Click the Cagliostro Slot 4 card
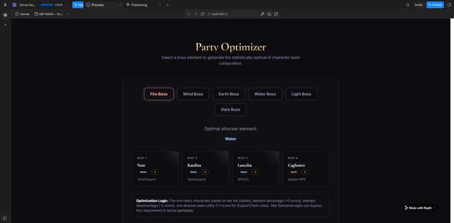Screen dimensions: 454x223 pyautogui.click(x=306, y=168)
